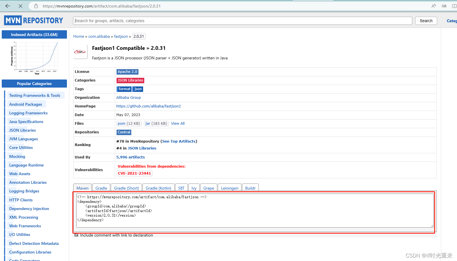The height and width of the screenshot is (261, 457).
Task: Open the JSON Libraries category badge
Action: pyautogui.click(x=130, y=80)
